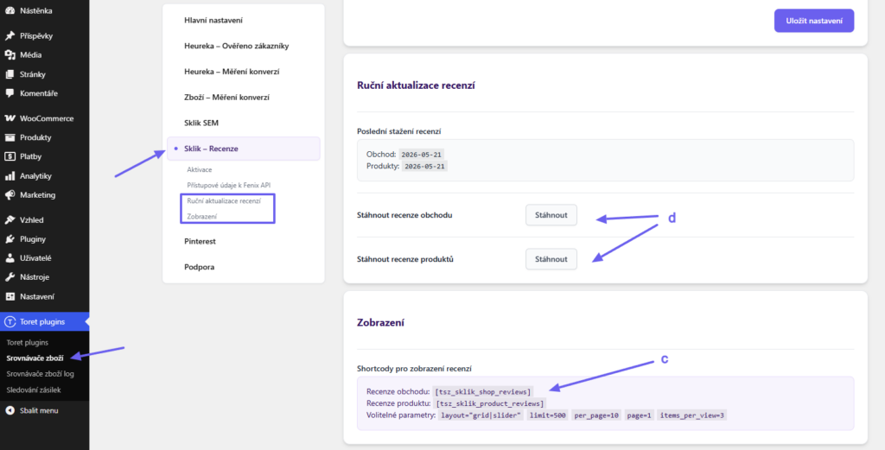Click the [tsz_sklik_product_reviews] shortcode
Image resolution: width=885 pixels, height=450 pixels.
click(x=489, y=403)
